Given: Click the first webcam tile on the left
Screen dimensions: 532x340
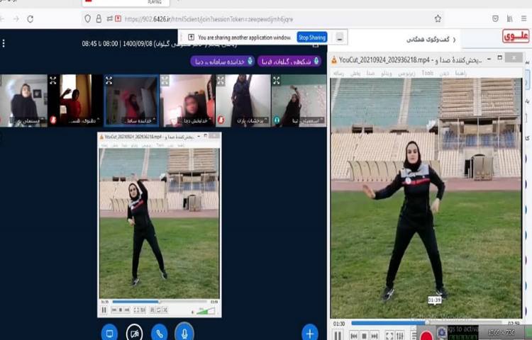Looking at the screenshot, I should [23, 101].
